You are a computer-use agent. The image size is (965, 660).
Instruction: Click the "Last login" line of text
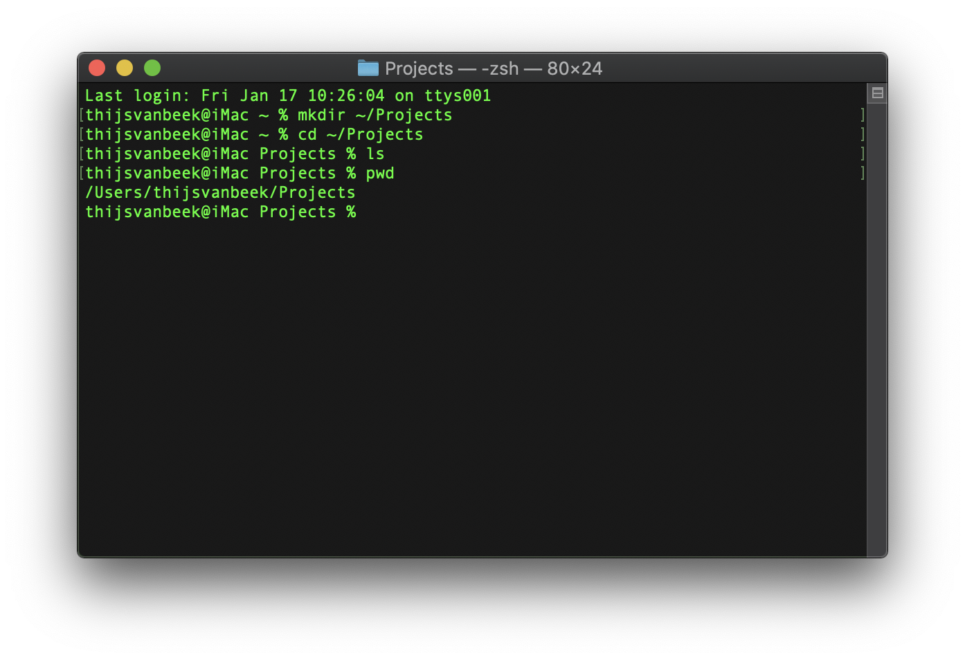pyautogui.click(x=287, y=95)
